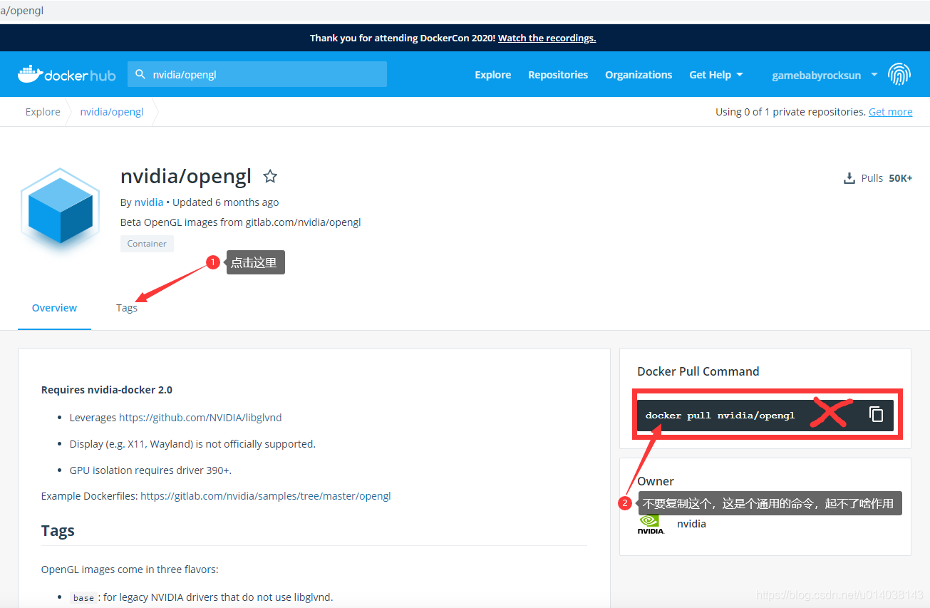Open the gamebabyrocksun account menu
This screenshot has height=608, width=930.
tap(825, 75)
